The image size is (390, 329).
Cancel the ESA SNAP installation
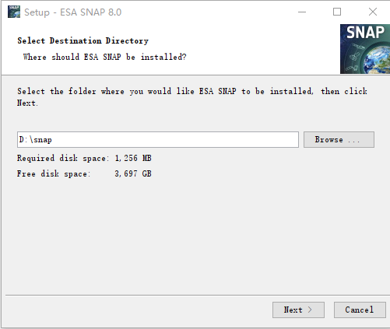pyautogui.click(x=360, y=310)
